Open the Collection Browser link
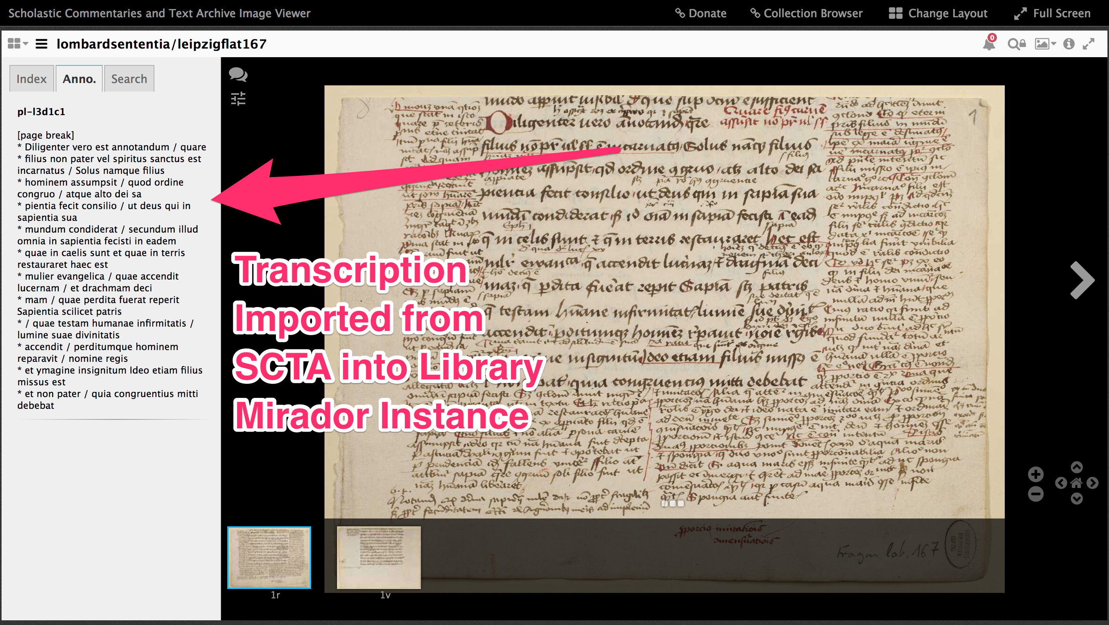Screen dimensions: 1109x625 [806, 13]
